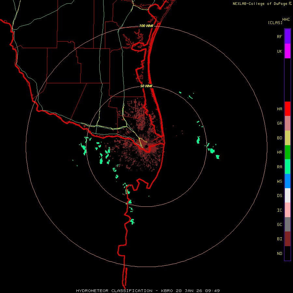Click the HA red legend swatch
This screenshot has width=293, height=293.
click(x=287, y=109)
